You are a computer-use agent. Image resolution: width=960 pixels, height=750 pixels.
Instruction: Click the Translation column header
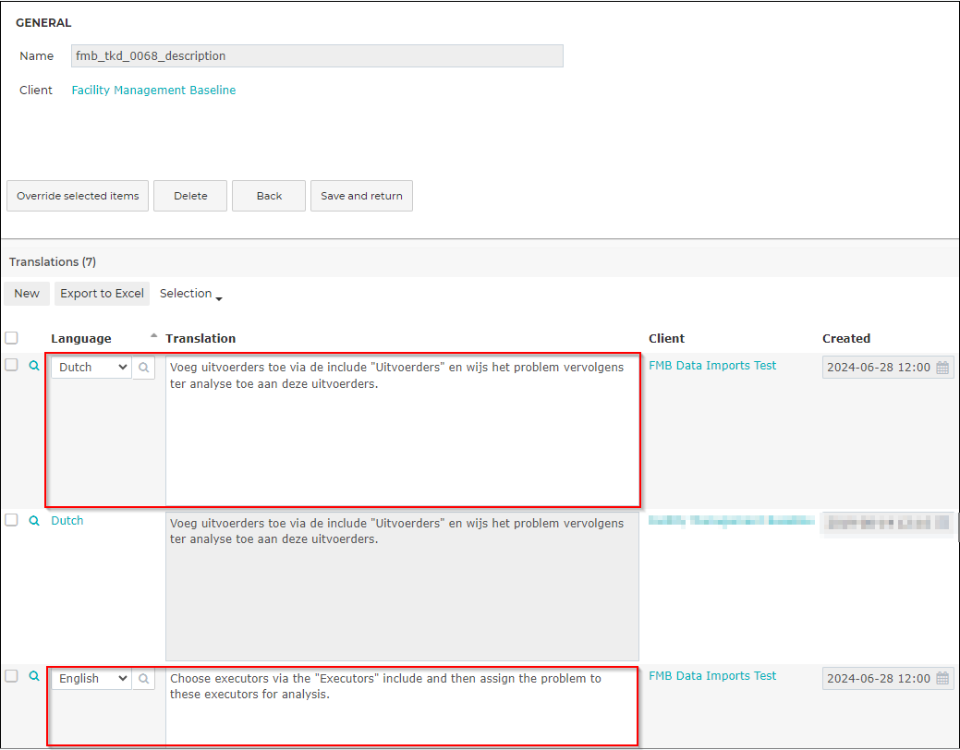201,339
